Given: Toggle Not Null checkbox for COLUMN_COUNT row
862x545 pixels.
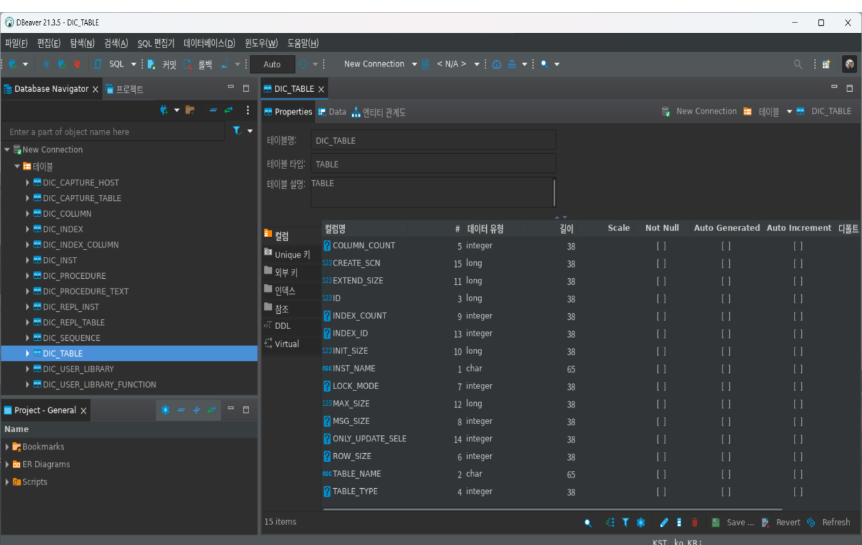Looking at the screenshot, I should (x=661, y=246).
